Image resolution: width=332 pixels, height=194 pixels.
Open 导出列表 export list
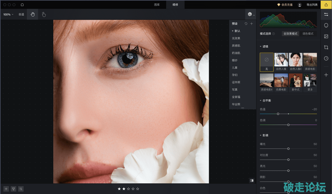312,5
